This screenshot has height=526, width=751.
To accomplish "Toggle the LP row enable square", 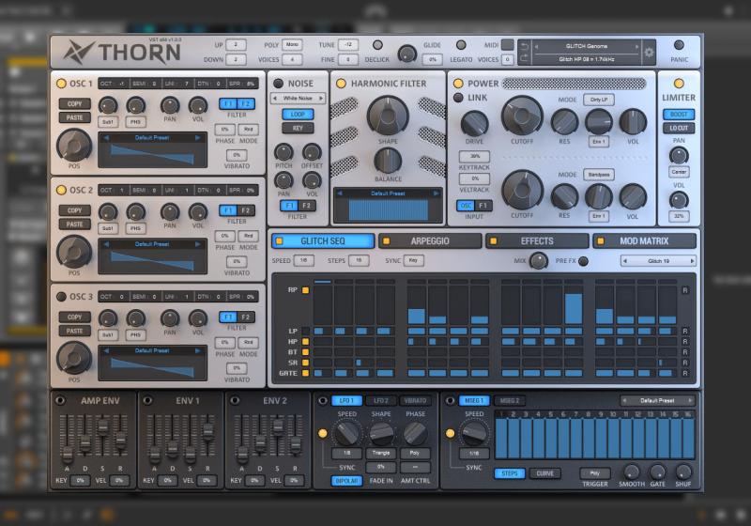I will pos(305,331).
